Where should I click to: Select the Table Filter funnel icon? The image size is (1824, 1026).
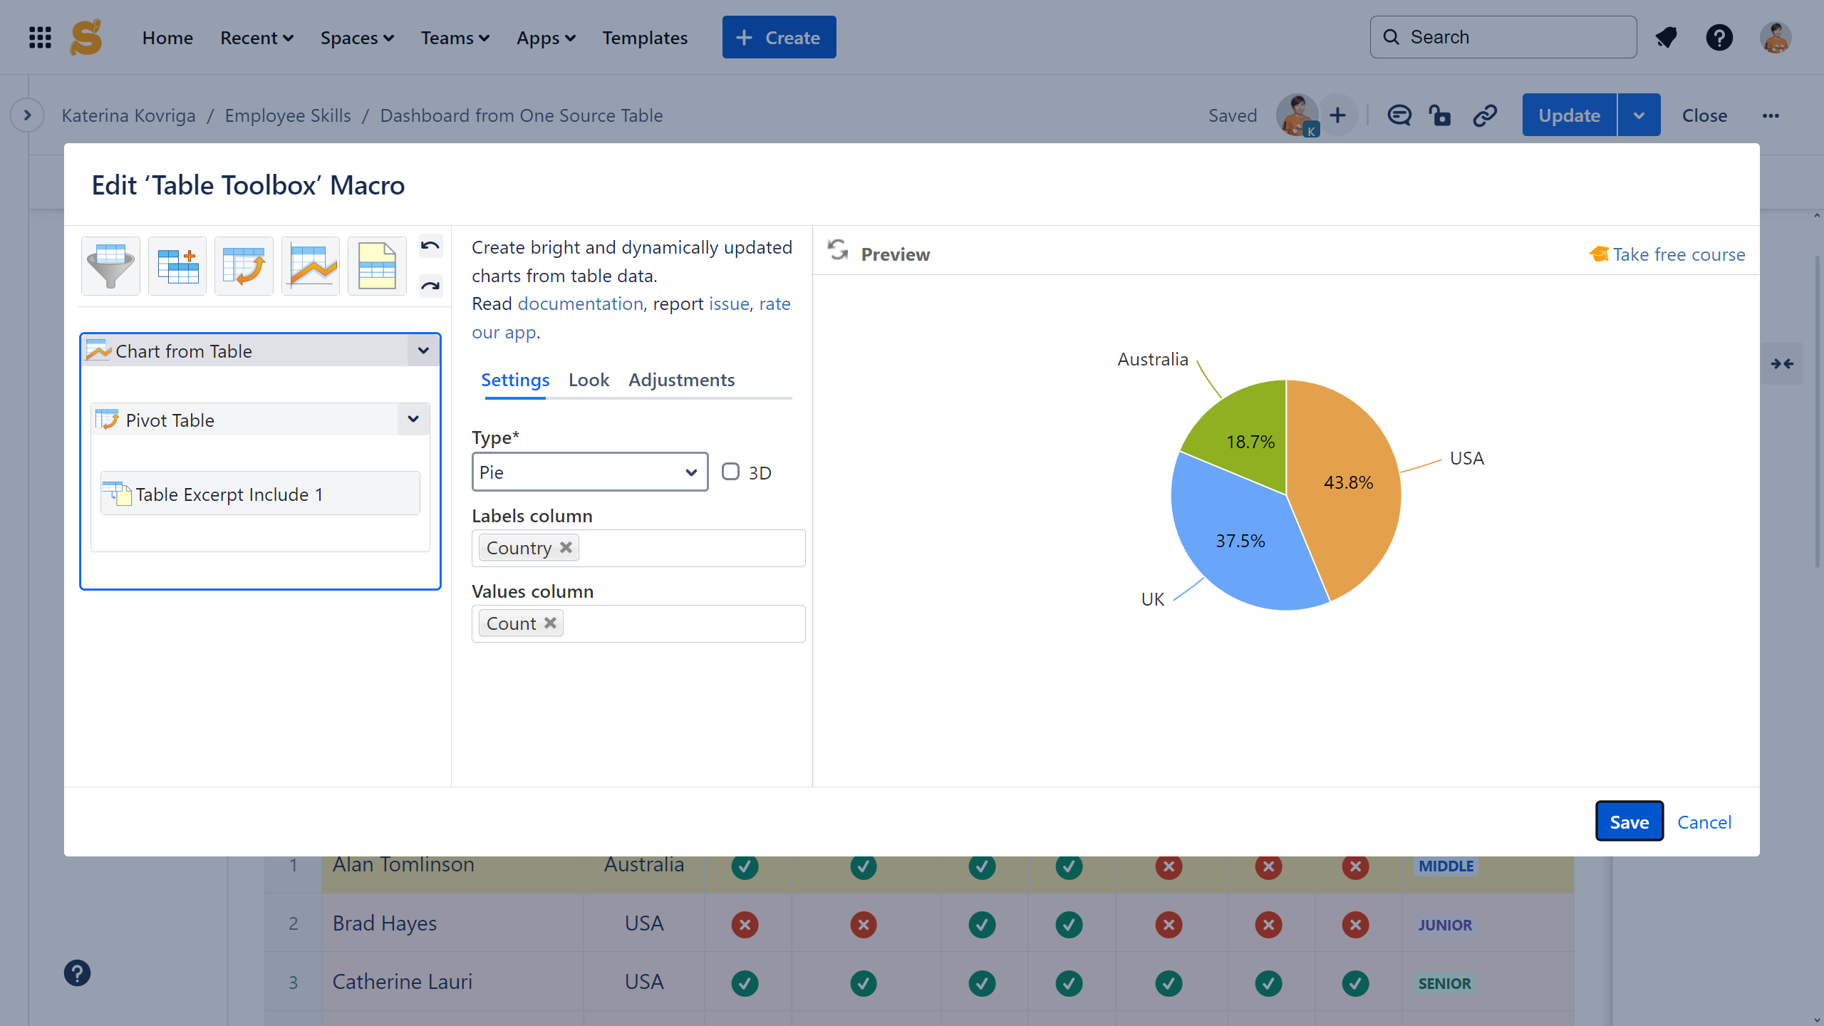click(x=110, y=266)
